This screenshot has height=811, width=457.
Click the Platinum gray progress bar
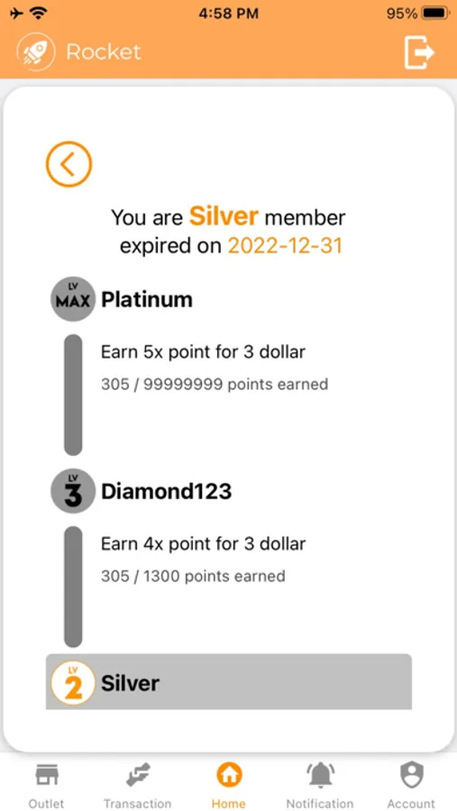pyautogui.click(x=73, y=396)
